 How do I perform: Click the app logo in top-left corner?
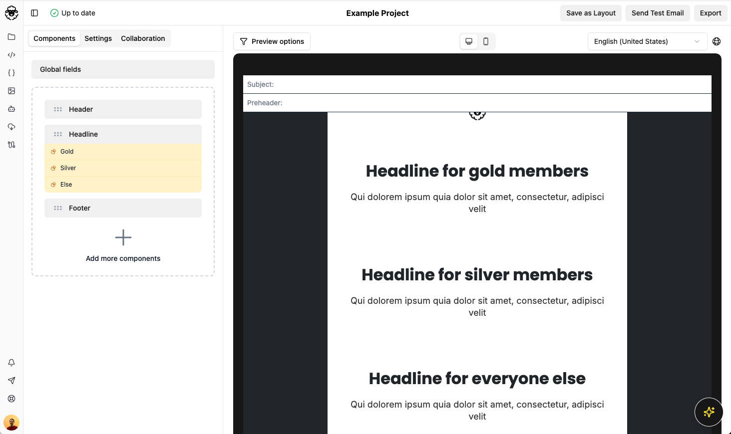click(11, 13)
